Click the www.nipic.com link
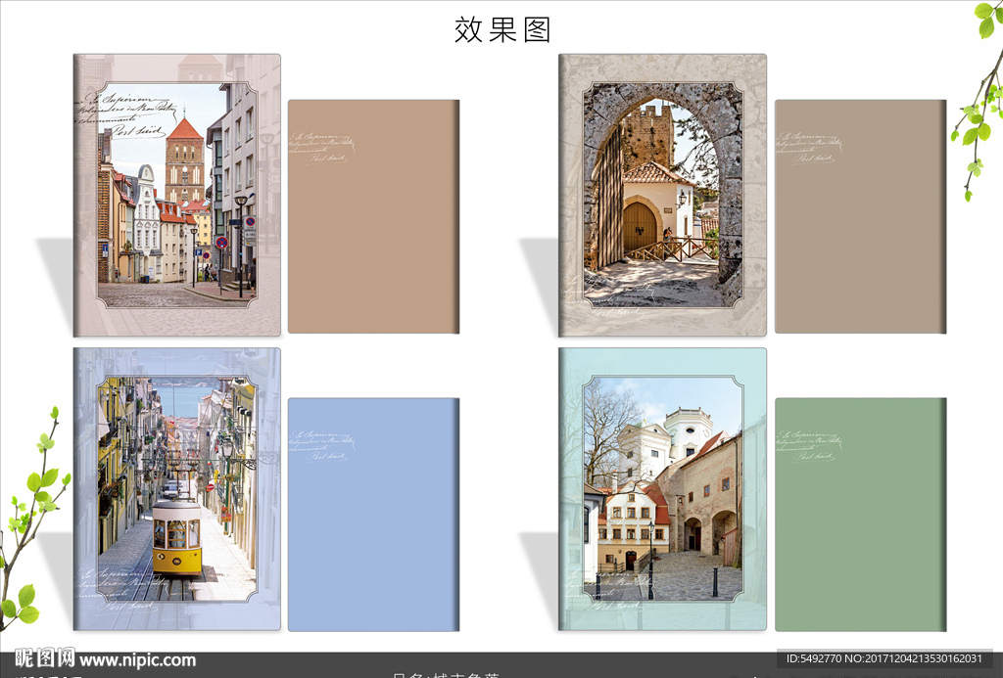 pyautogui.click(x=137, y=660)
